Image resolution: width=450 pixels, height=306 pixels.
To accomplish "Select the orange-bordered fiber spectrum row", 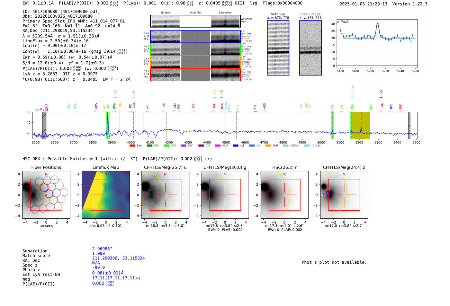I will coord(195,62).
